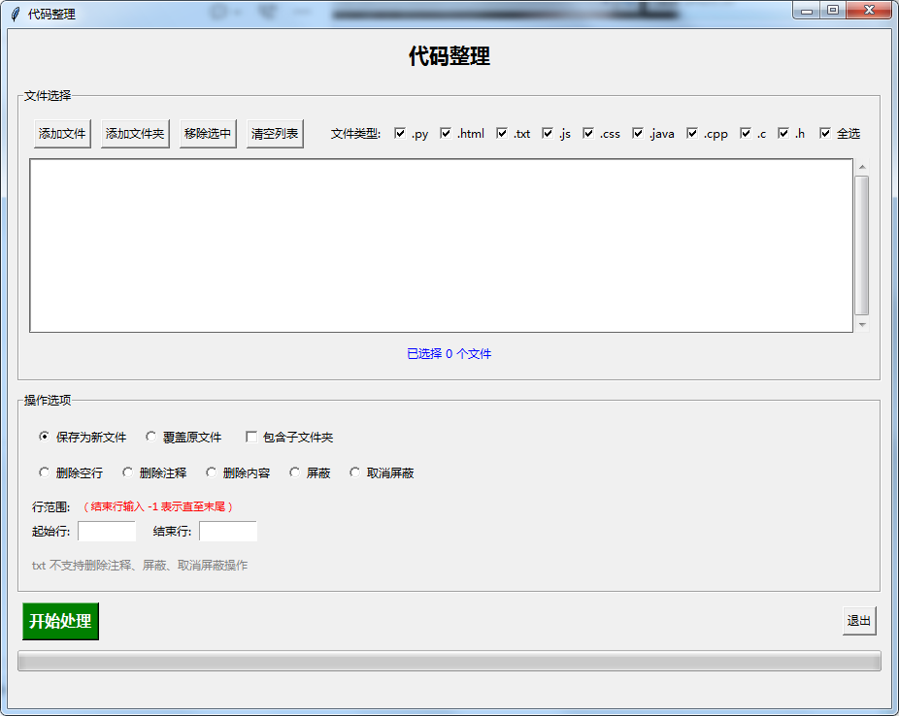
Task: Uncheck the .java file type checkbox
Action: (x=638, y=134)
